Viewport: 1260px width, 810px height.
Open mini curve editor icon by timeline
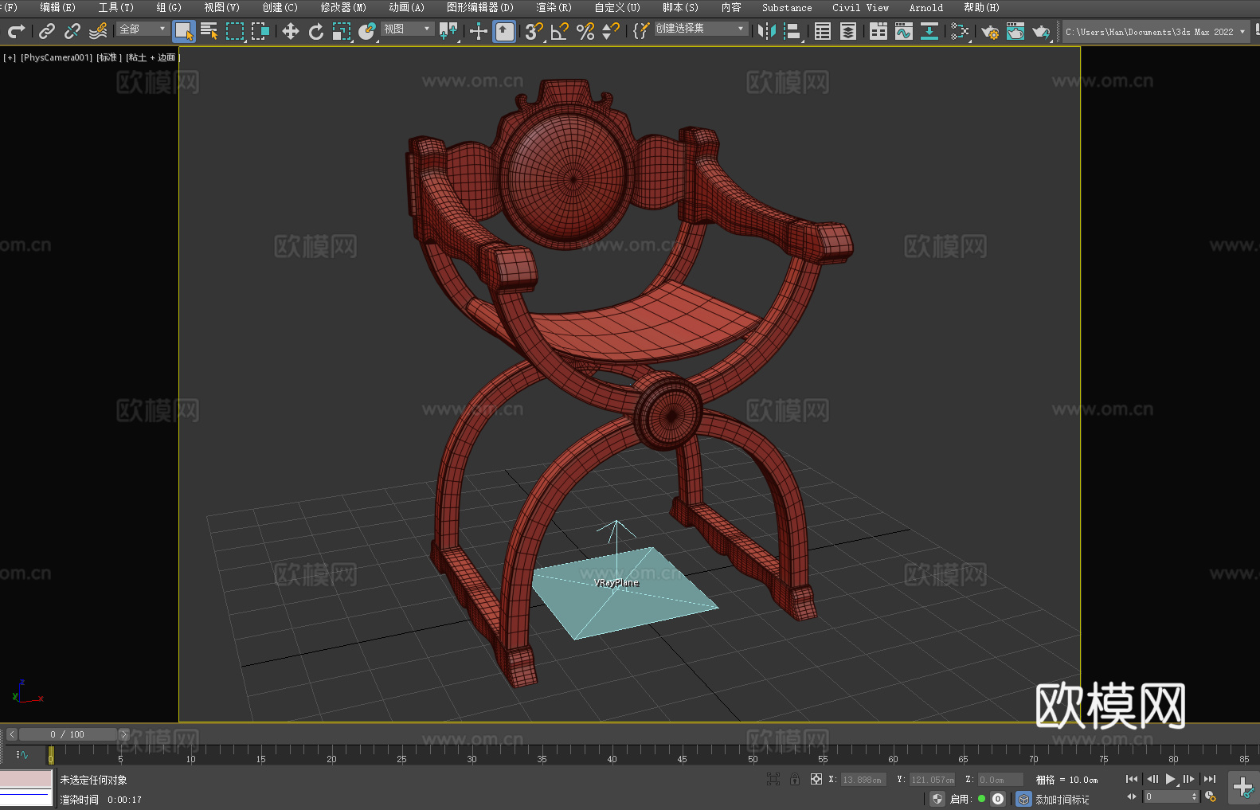coord(22,754)
